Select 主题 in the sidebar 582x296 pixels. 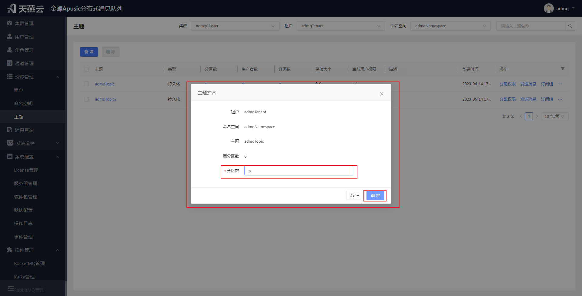[18, 117]
